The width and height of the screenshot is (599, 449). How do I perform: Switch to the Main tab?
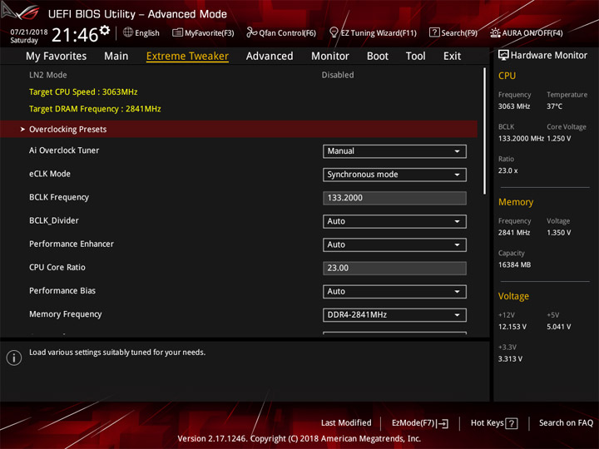pyautogui.click(x=116, y=57)
